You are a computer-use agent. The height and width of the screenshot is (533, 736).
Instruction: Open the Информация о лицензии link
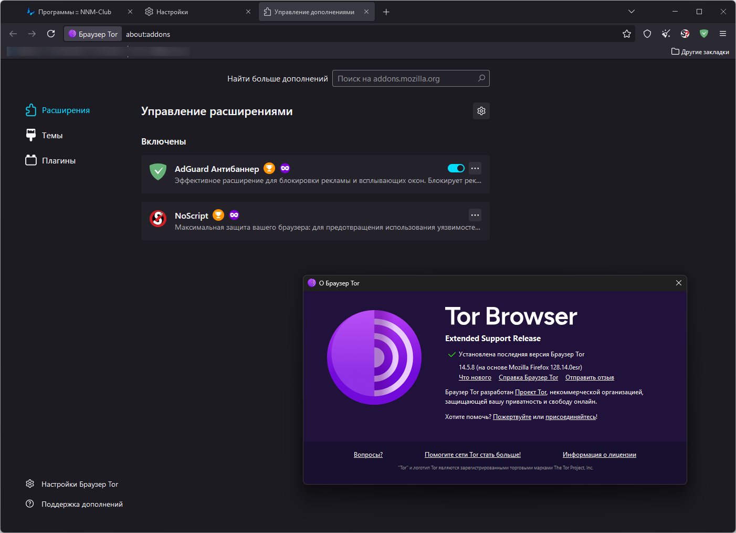(599, 455)
